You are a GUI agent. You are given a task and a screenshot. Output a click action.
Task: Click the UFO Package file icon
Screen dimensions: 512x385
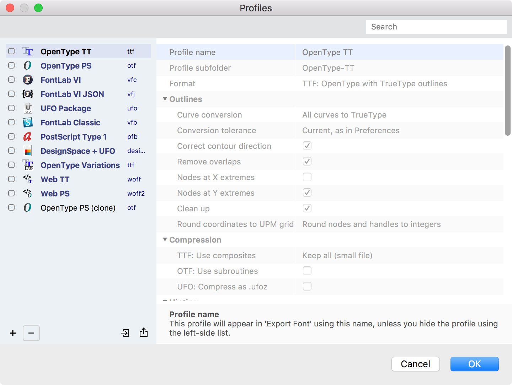point(28,108)
